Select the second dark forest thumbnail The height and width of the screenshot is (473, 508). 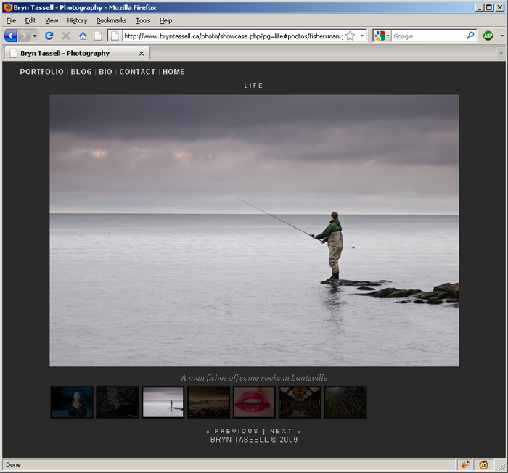[x=118, y=402]
